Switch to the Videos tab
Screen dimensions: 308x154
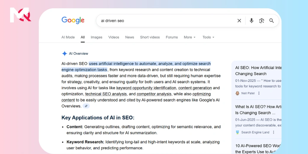tap(114, 37)
